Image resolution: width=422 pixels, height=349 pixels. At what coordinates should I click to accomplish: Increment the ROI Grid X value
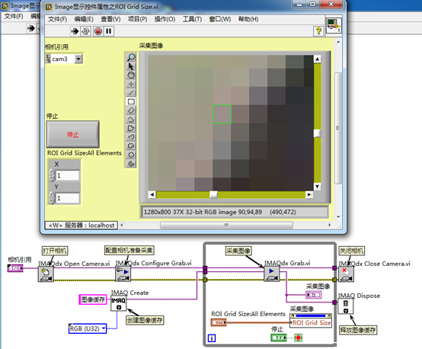pos(52,171)
